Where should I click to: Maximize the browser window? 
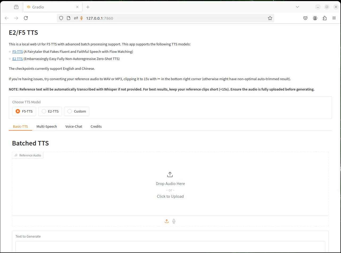point(327,7)
